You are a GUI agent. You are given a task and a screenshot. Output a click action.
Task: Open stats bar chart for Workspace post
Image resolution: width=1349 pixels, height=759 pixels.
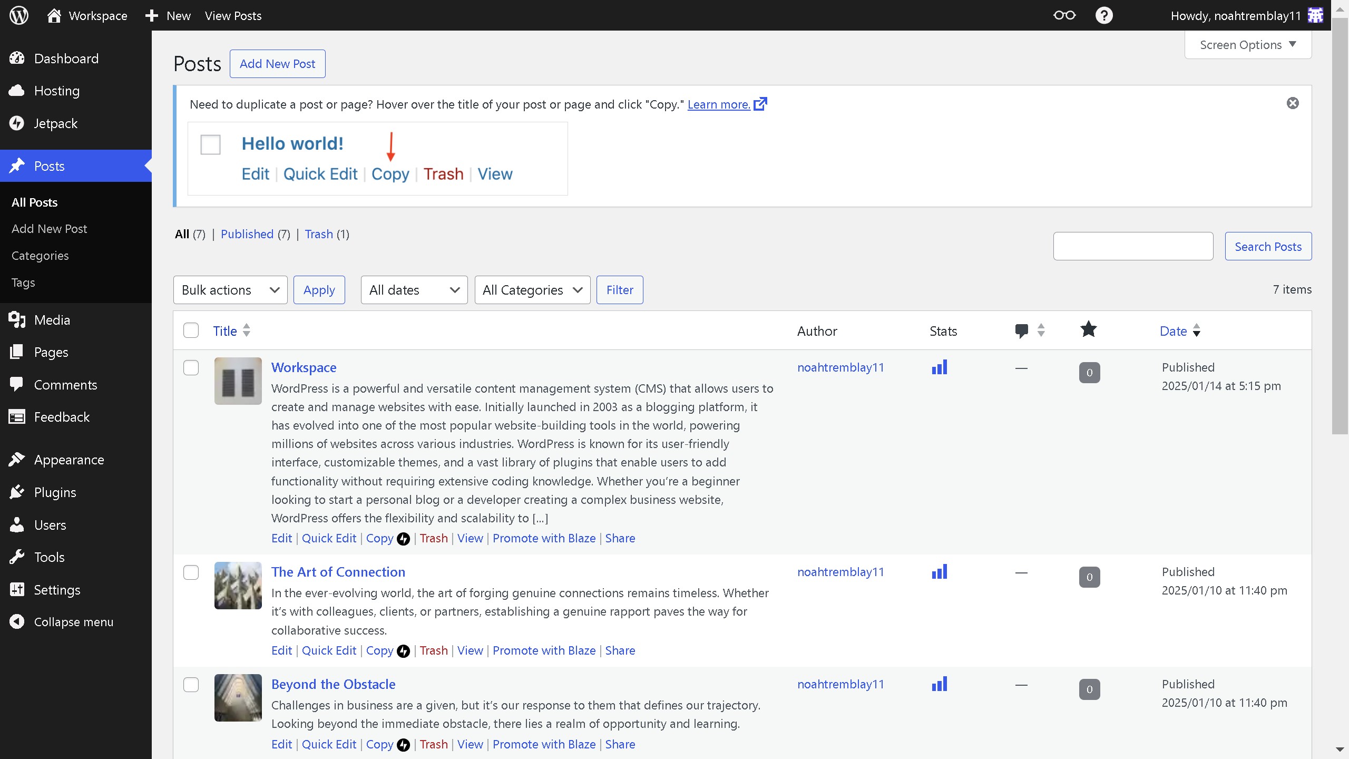pos(939,367)
